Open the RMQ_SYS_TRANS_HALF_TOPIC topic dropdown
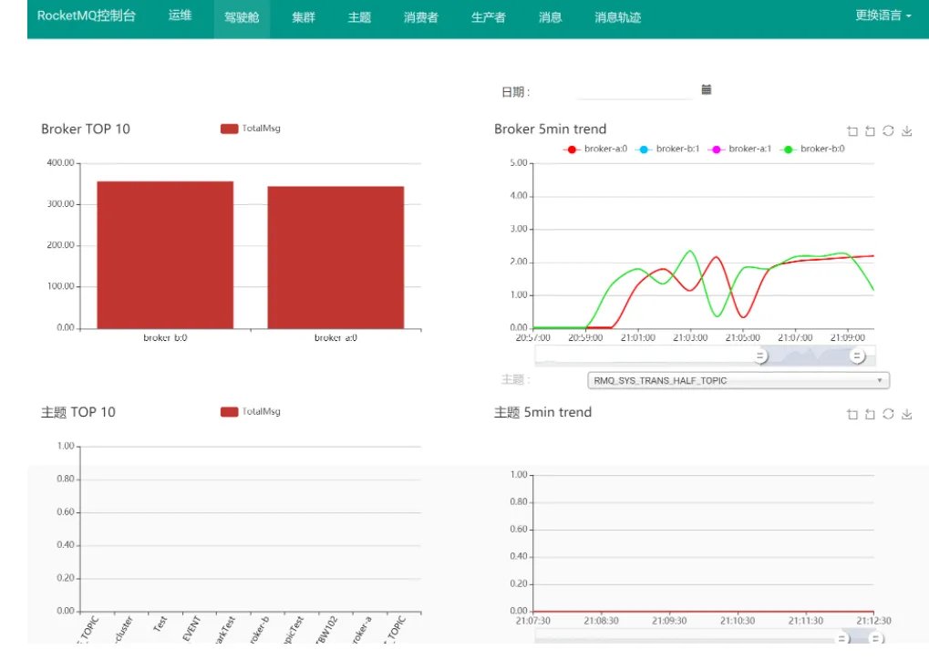Screen dimensions: 929x660 tap(738, 380)
